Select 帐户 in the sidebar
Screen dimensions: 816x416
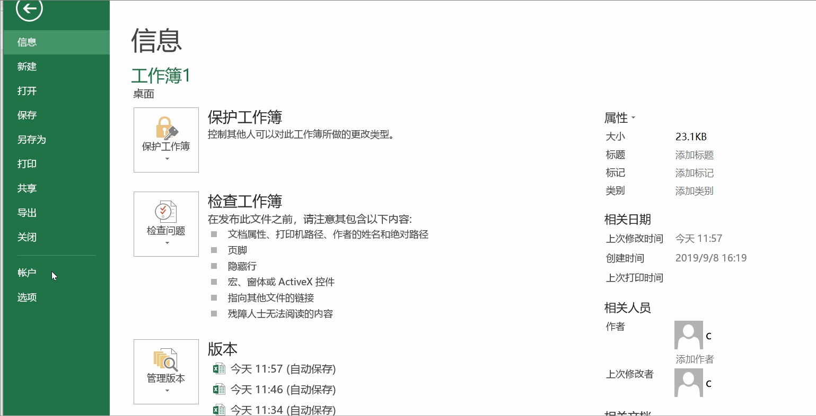[28, 273]
